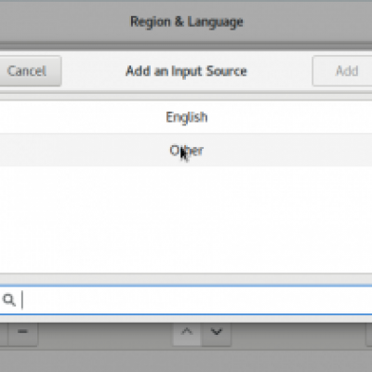Click the empty white area below Other
This screenshot has width=372, height=372.
pos(186,219)
